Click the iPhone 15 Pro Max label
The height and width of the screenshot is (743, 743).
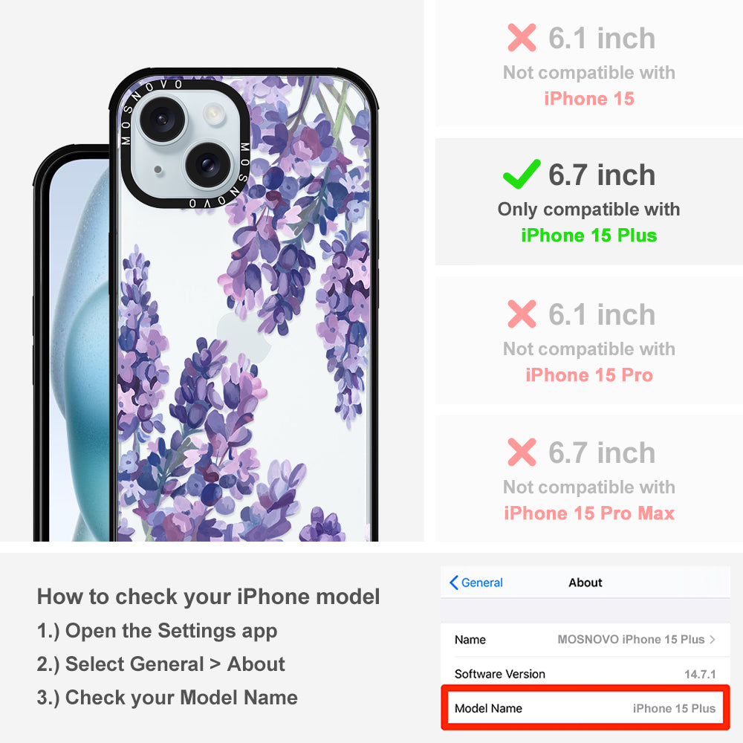(x=589, y=513)
